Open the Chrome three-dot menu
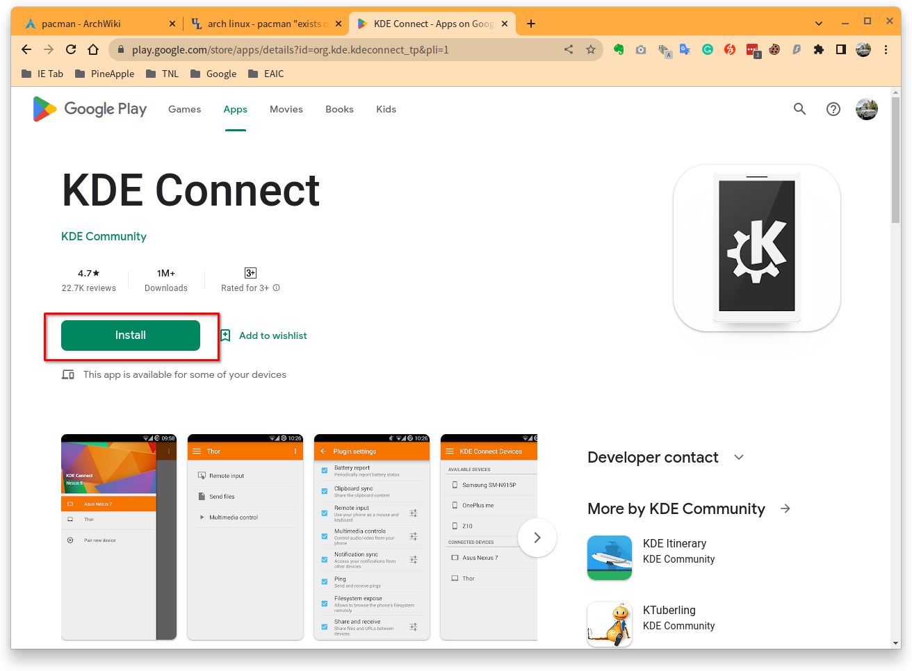The image size is (912, 671). 886,49
